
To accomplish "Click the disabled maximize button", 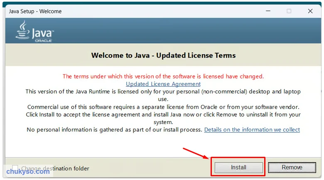I will (x=289, y=11).
